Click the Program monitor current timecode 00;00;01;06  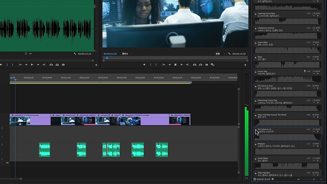point(110,54)
